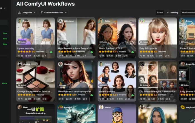The width and height of the screenshot is (195, 123).
Task: Open Change Background of Product title
Action: 35,91
